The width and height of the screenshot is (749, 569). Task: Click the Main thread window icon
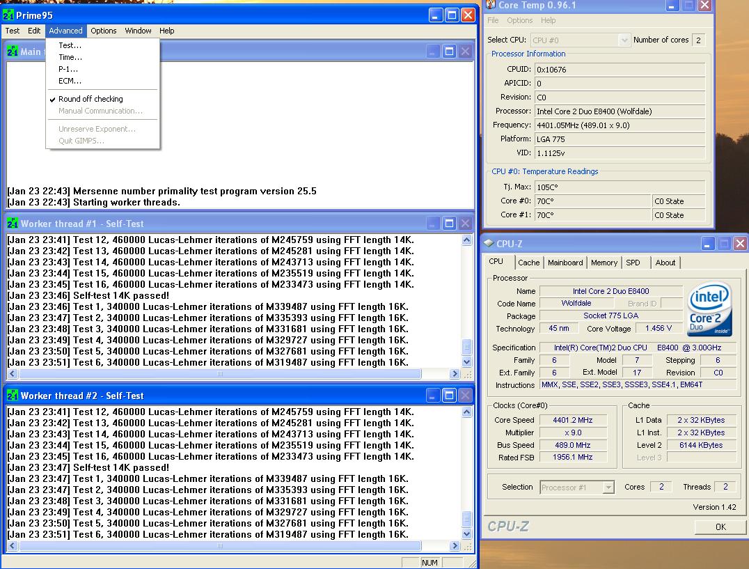(13, 51)
